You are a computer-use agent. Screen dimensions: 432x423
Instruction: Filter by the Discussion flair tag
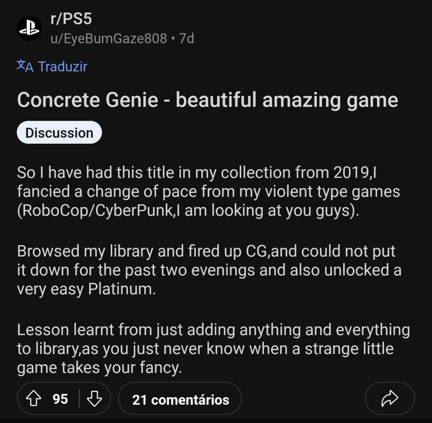coord(59,132)
